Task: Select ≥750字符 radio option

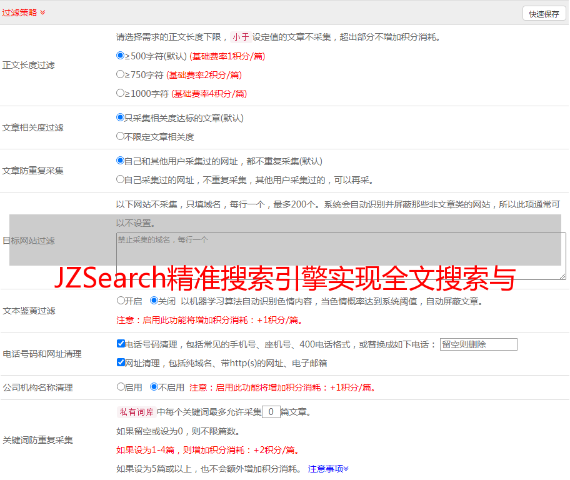Action: coord(121,74)
